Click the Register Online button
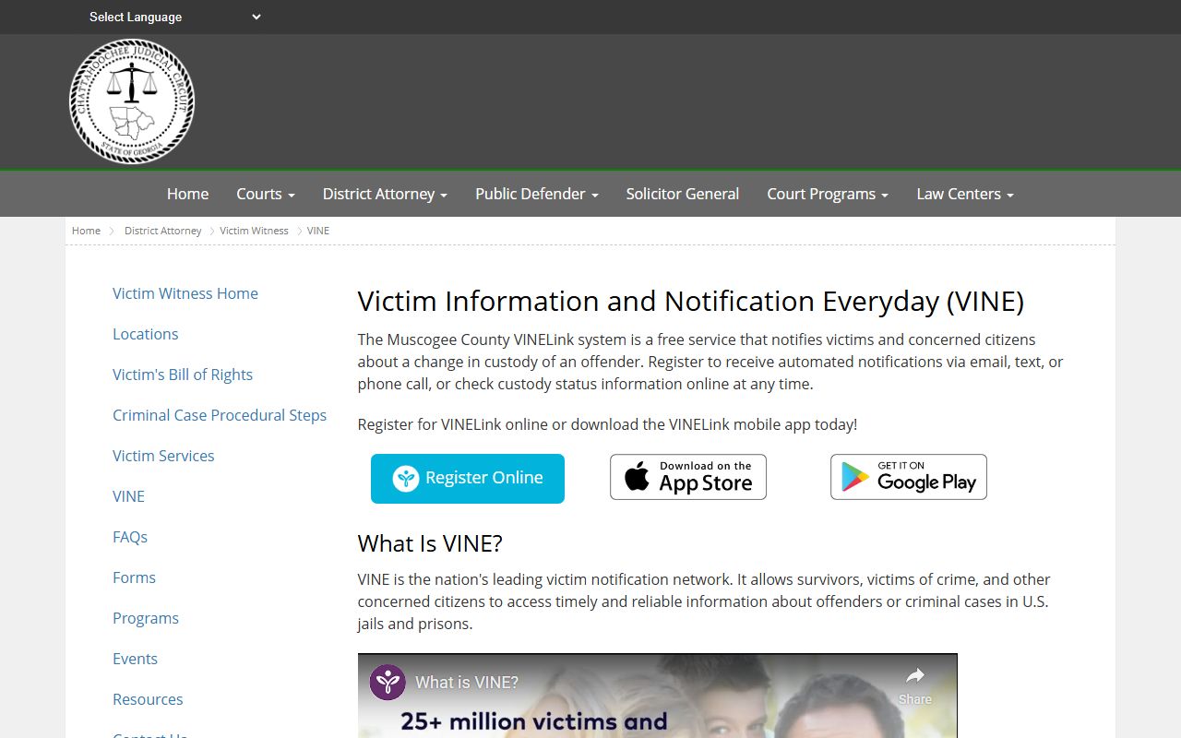The height and width of the screenshot is (738, 1181). [x=468, y=478]
